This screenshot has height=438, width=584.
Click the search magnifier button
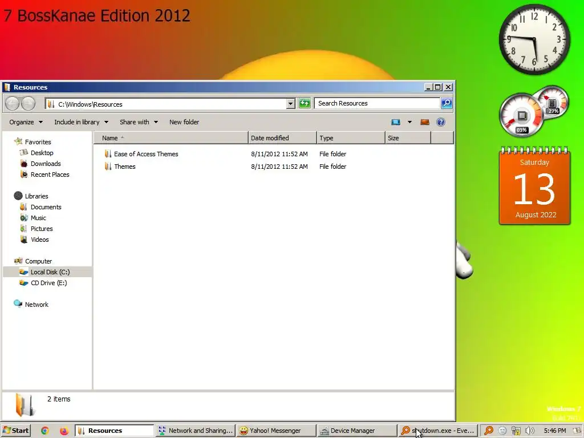click(446, 103)
